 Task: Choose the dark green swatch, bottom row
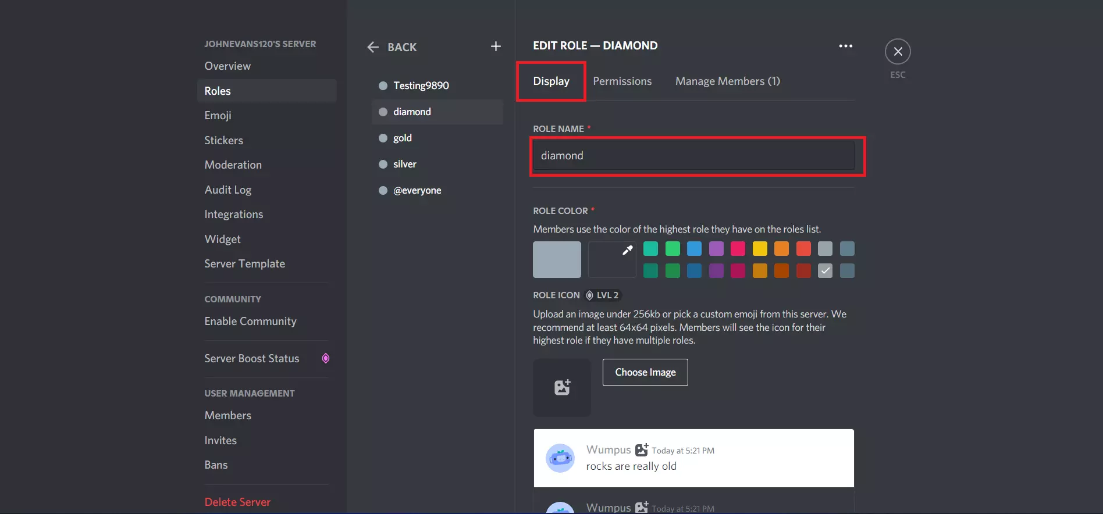pos(673,270)
